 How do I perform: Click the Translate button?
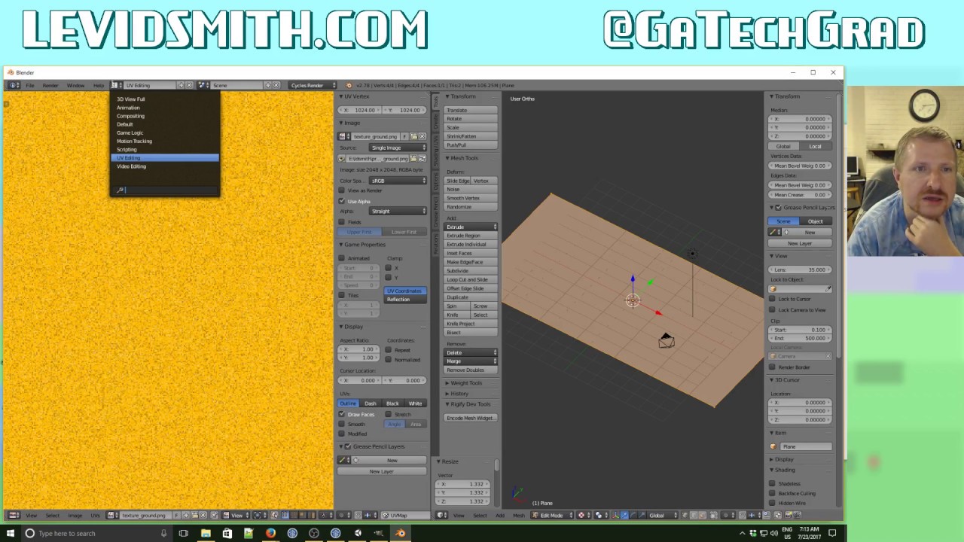[471, 110]
